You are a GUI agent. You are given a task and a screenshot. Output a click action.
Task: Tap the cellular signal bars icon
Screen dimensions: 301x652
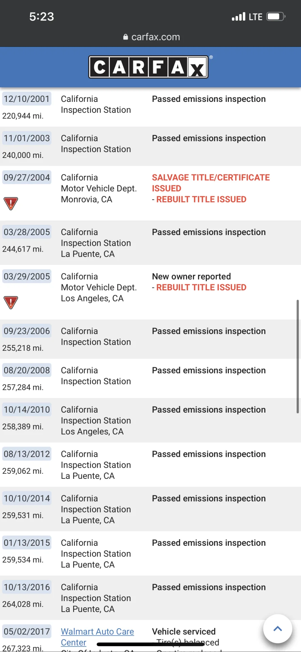[x=238, y=17]
